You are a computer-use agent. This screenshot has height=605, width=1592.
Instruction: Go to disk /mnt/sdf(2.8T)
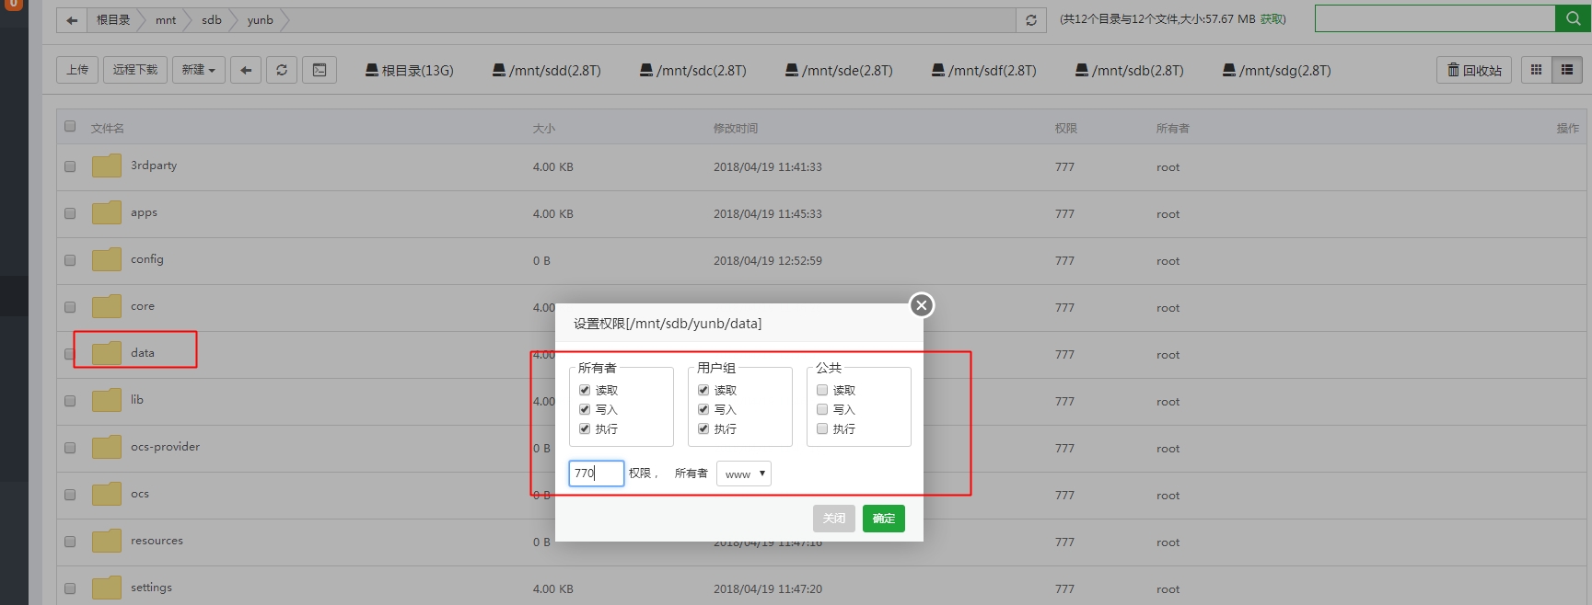tap(983, 70)
